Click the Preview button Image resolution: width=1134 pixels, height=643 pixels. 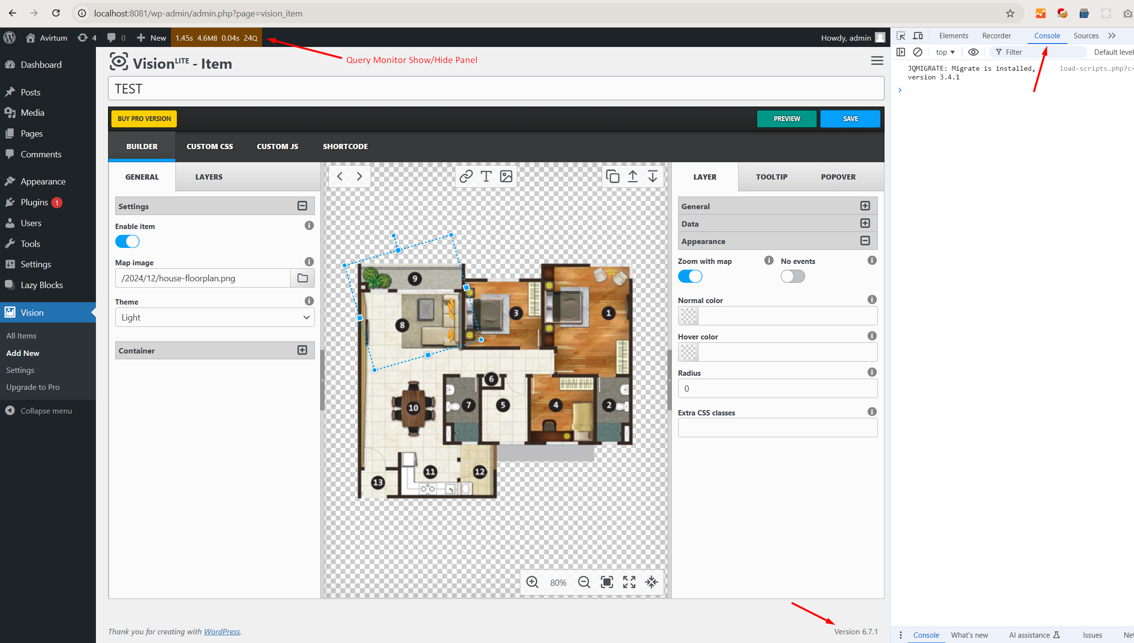click(787, 119)
